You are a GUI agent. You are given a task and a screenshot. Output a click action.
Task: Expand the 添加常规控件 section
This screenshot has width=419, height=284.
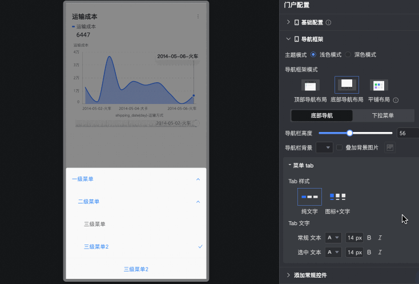click(288, 275)
